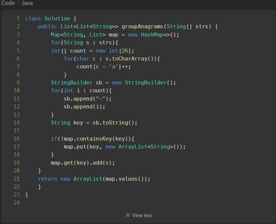Click 'return new ArrayList(map.values());' line
This screenshot has width=276, height=224.
tap(94, 179)
